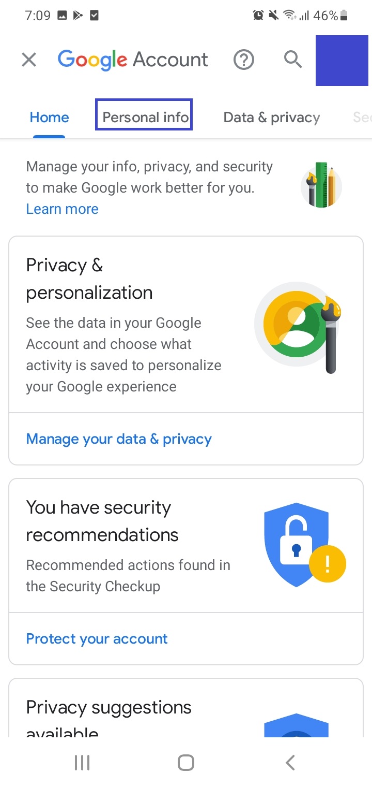Viewport: 372px width, 787px height.
Task: Close the Google Account screen with X
Action: pos(29,60)
